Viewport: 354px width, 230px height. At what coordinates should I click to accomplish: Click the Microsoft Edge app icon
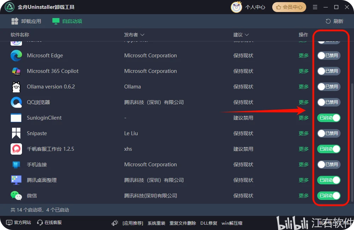point(16,56)
